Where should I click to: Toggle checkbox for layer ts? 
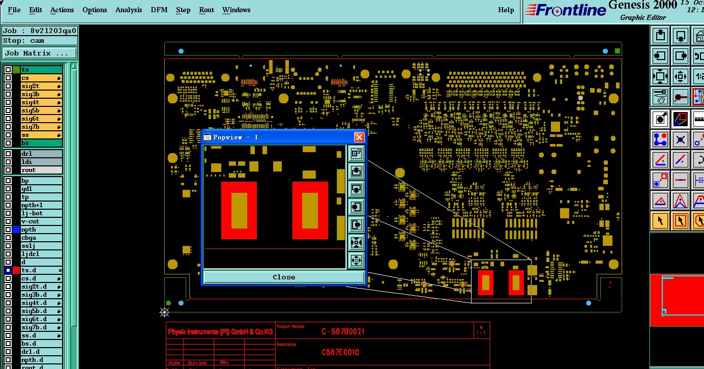click(x=8, y=70)
